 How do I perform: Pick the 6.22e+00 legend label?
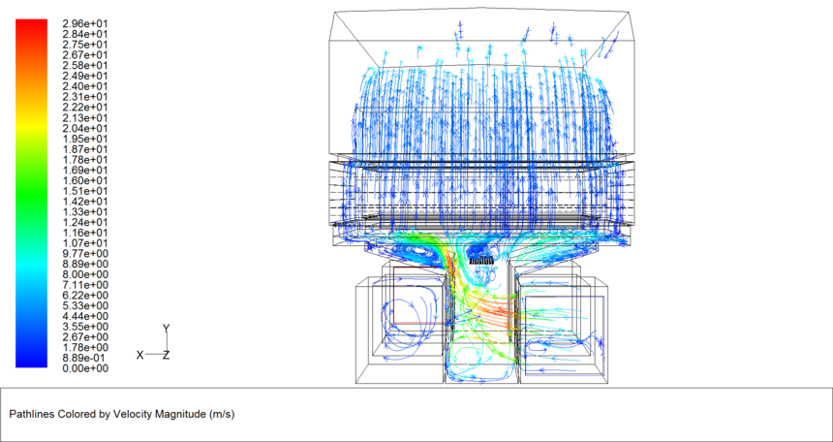(85, 296)
